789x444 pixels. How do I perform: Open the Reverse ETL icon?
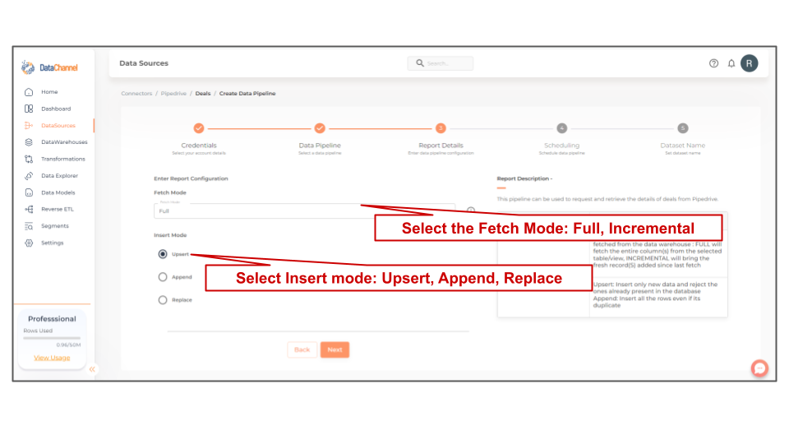[29, 209]
